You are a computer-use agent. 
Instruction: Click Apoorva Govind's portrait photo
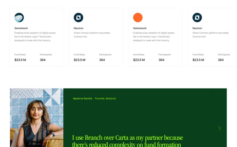pos(37,118)
